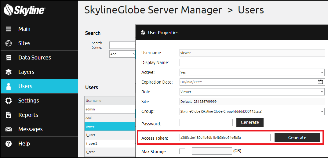Expand the Group dropdown
Screen dimensions: 328x158
[x=252, y=111]
